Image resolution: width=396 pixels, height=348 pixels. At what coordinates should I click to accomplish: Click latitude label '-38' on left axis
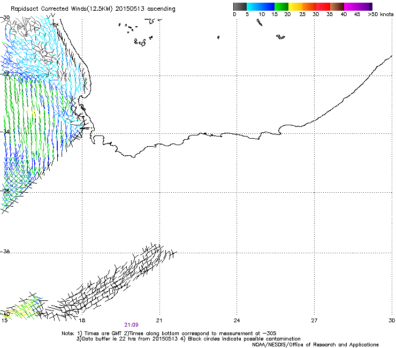coord(5,252)
